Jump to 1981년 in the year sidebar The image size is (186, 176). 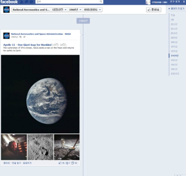tap(174, 42)
